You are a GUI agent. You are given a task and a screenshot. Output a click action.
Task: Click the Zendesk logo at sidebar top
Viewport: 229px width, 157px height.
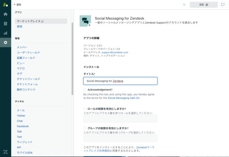click(x=5, y=5)
